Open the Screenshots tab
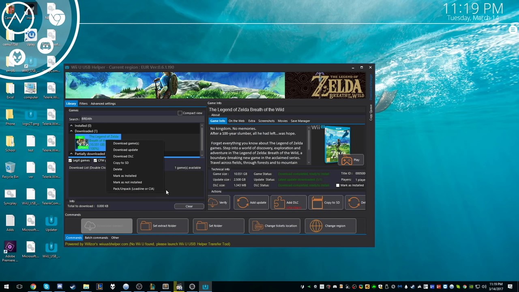The height and width of the screenshot is (292, 519). 266,121
